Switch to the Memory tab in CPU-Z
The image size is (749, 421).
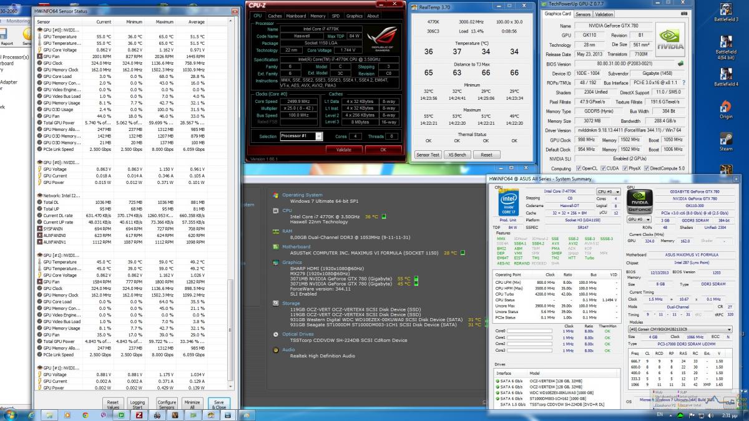click(x=318, y=16)
